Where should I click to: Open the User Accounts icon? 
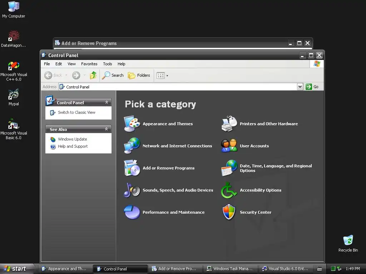point(229,146)
